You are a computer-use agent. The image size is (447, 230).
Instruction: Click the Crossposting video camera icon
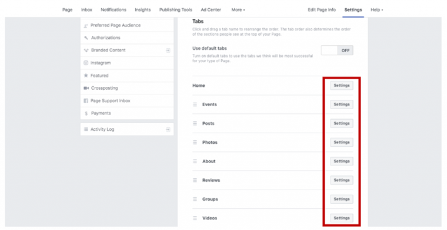(86, 88)
